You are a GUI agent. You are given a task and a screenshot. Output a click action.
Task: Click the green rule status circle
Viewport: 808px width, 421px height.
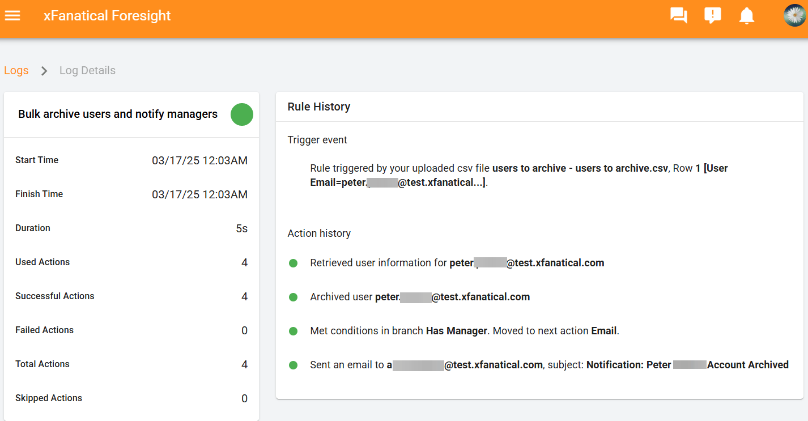tap(242, 114)
